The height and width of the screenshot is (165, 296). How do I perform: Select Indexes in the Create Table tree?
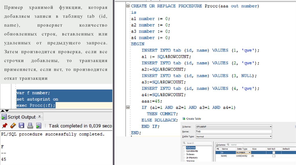tap(190, 154)
